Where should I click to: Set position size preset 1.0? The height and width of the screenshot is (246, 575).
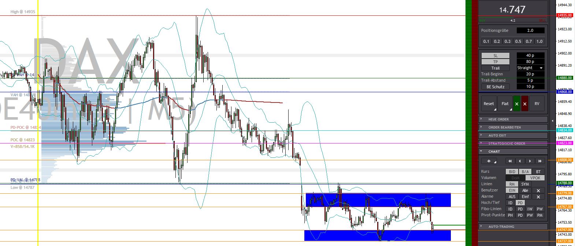[539, 41]
